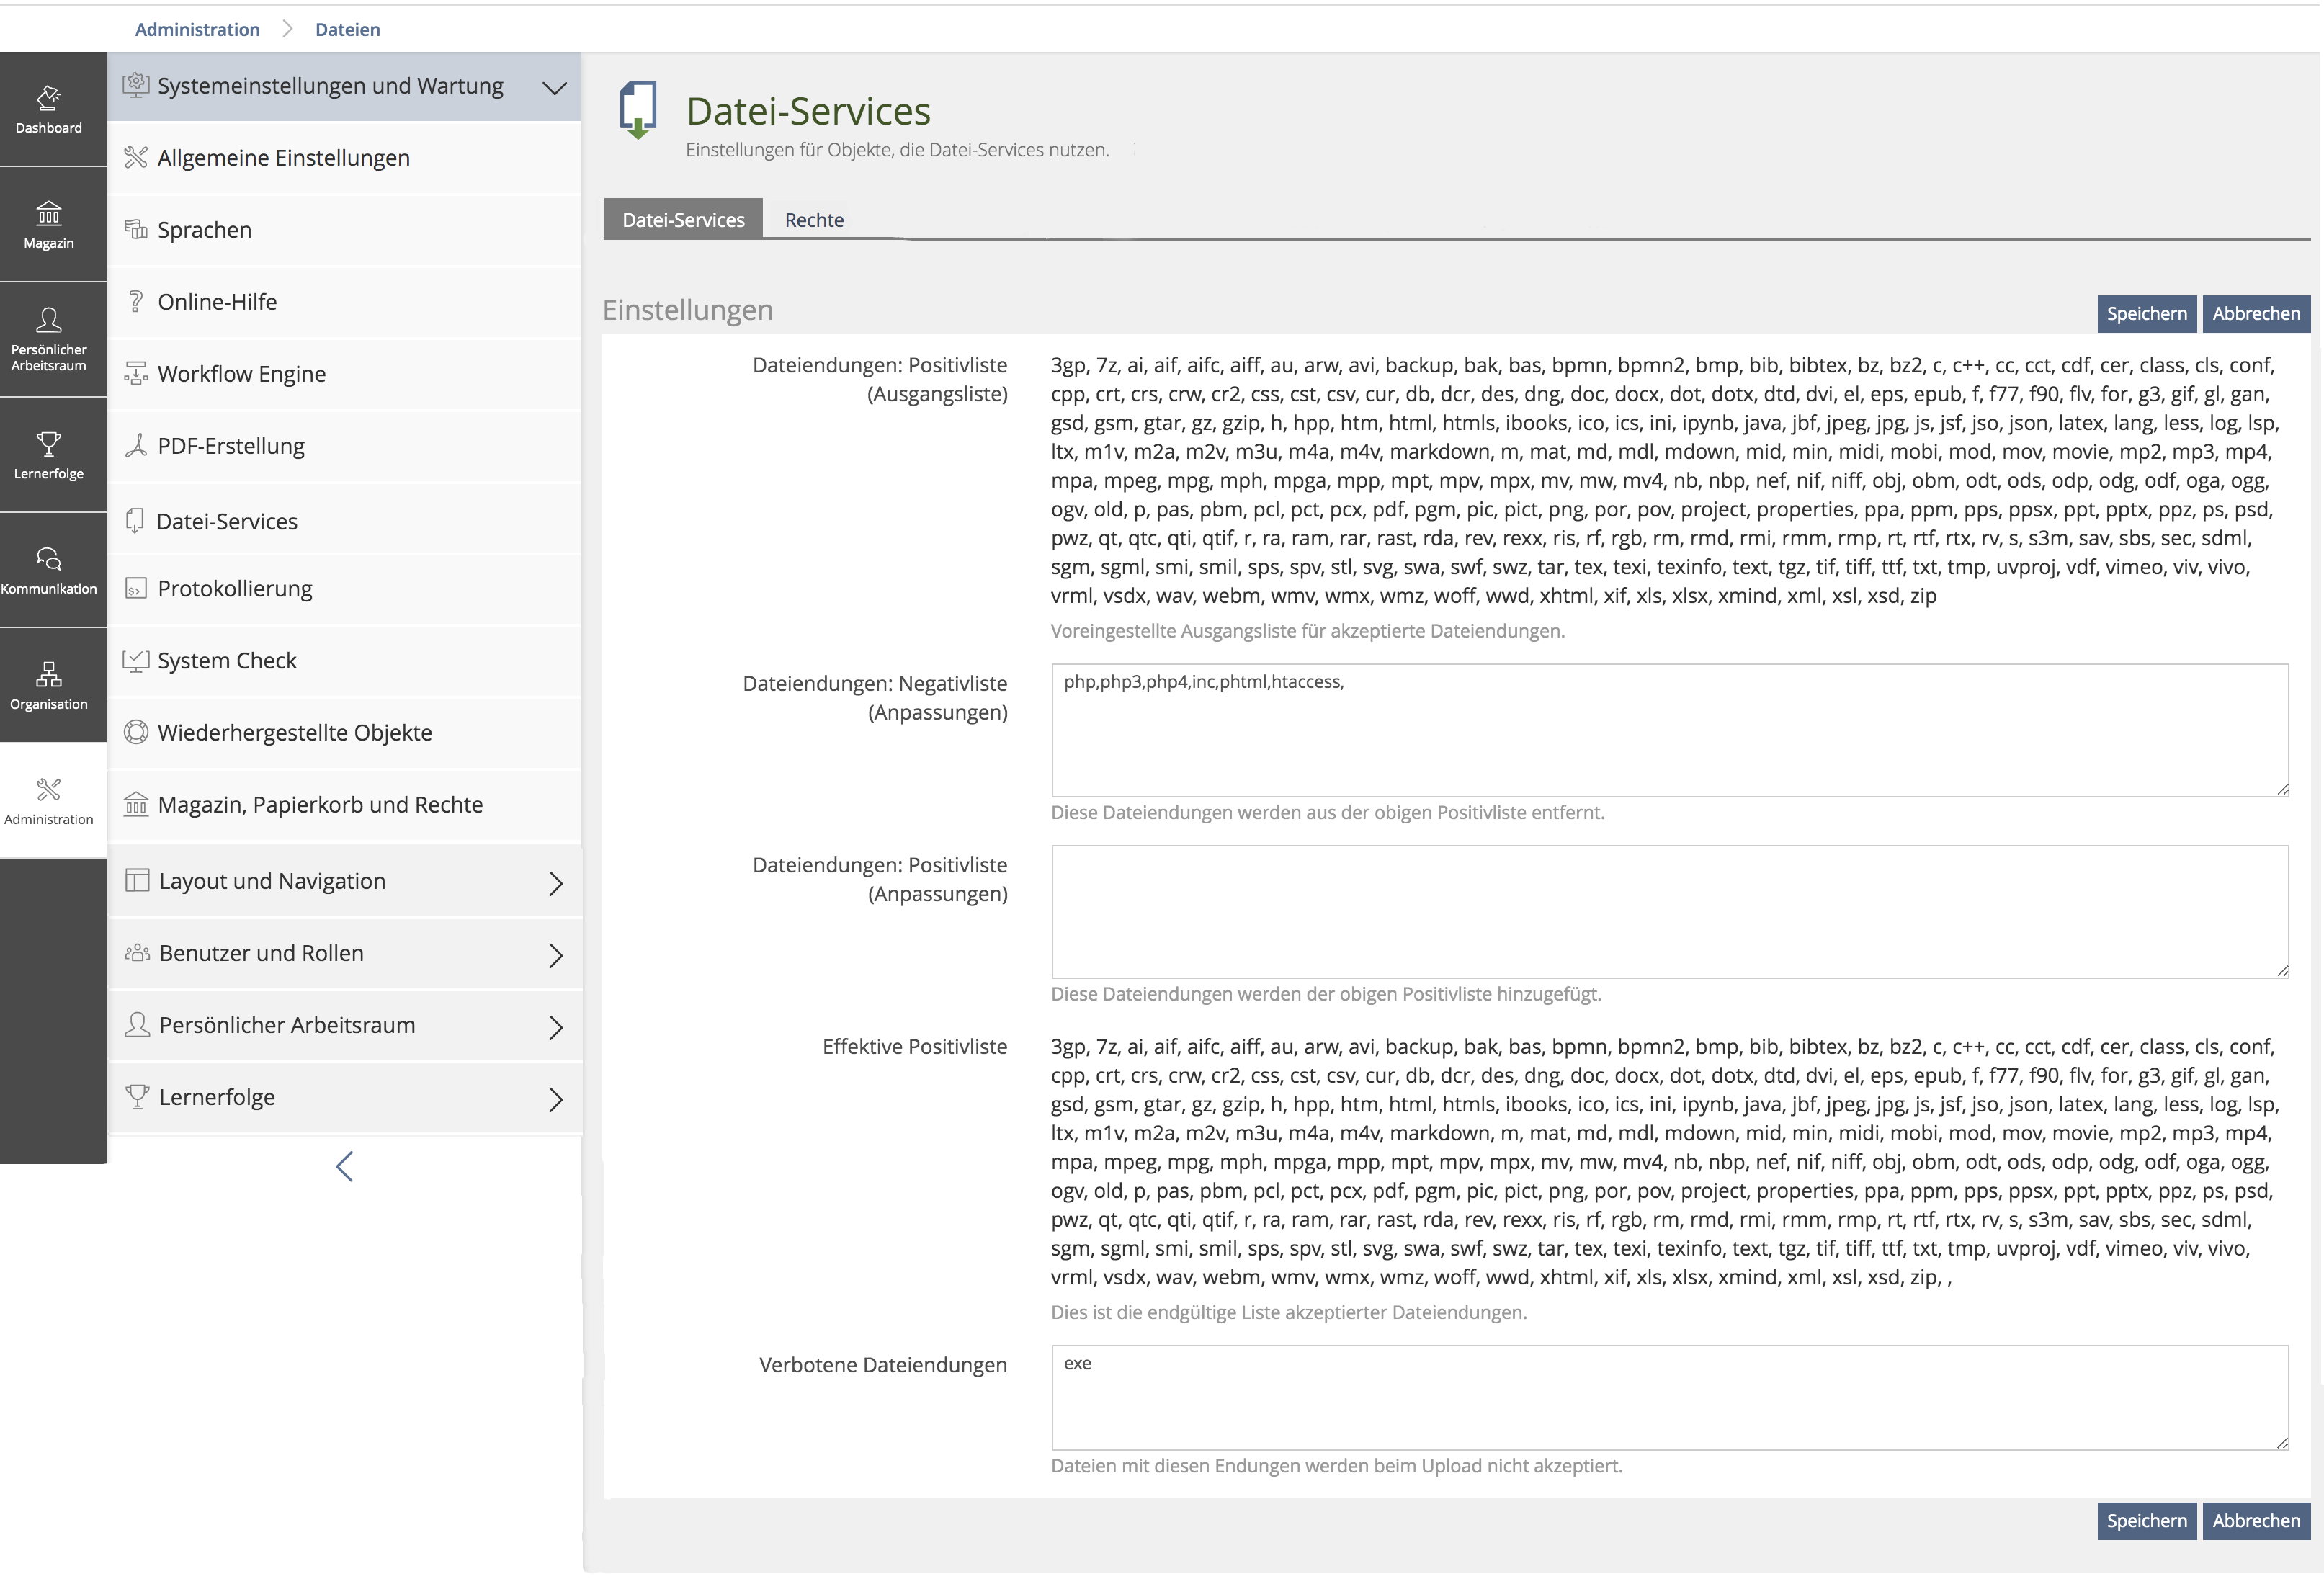Open Kommunikation from the sidebar
The width and height of the screenshot is (2324, 1579).
[49, 570]
